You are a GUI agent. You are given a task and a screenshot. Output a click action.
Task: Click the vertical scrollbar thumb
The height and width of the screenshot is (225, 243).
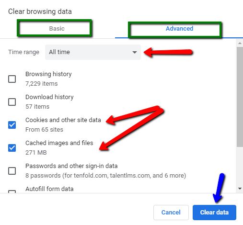(x=240, y=97)
